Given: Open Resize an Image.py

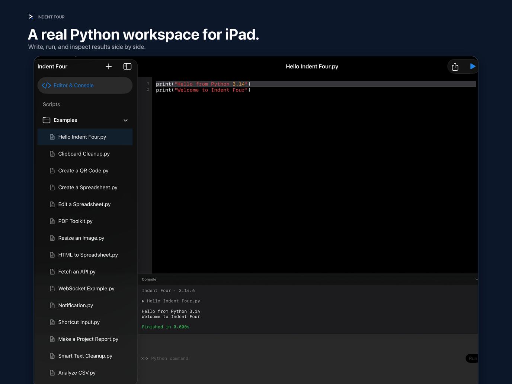Looking at the screenshot, I should pos(85,238).
